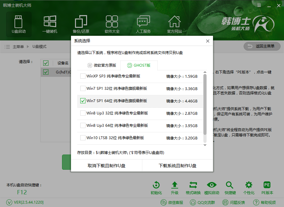Click the 返回主菜单 button
Screen dimensions: 284x207
[262, 46]
